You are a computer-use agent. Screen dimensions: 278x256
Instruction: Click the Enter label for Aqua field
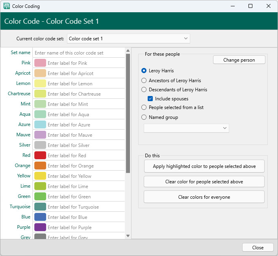click(x=86, y=115)
